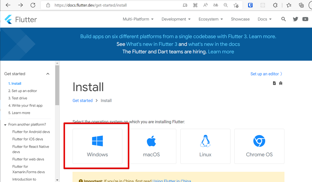View site info via the lock icon
Viewport: 312px width, 182px height.
(x=48, y=5)
